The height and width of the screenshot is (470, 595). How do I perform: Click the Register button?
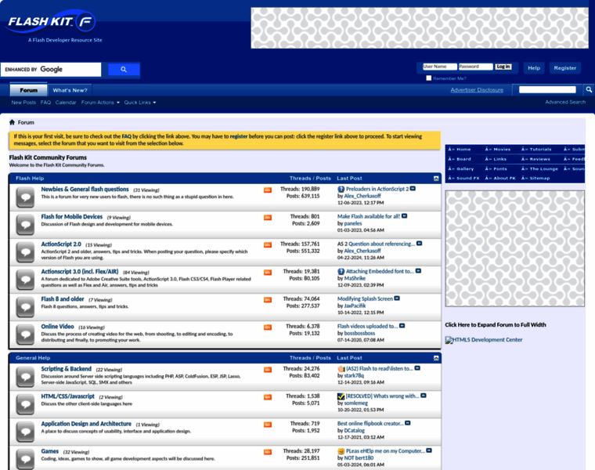click(x=565, y=68)
